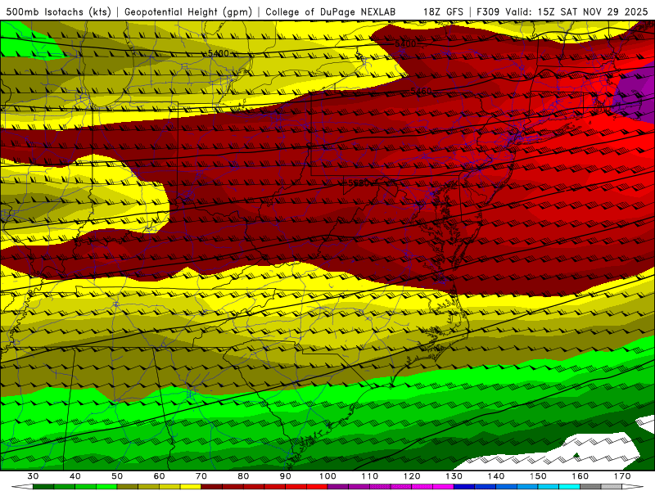Click the '40' value on the color scale

pos(75,476)
